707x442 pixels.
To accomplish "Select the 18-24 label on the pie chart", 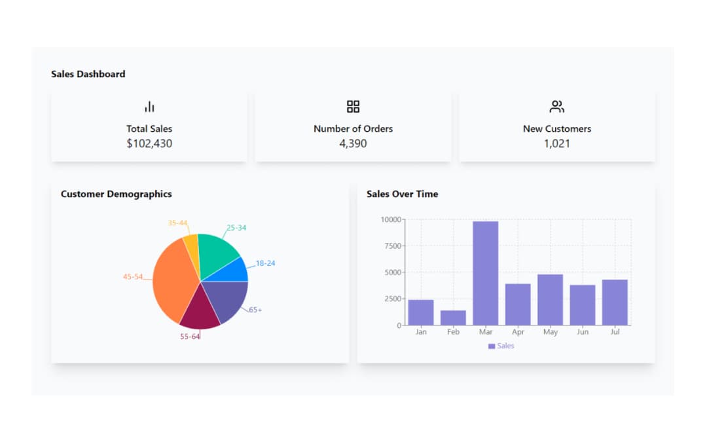I will pyautogui.click(x=265, y=263).
